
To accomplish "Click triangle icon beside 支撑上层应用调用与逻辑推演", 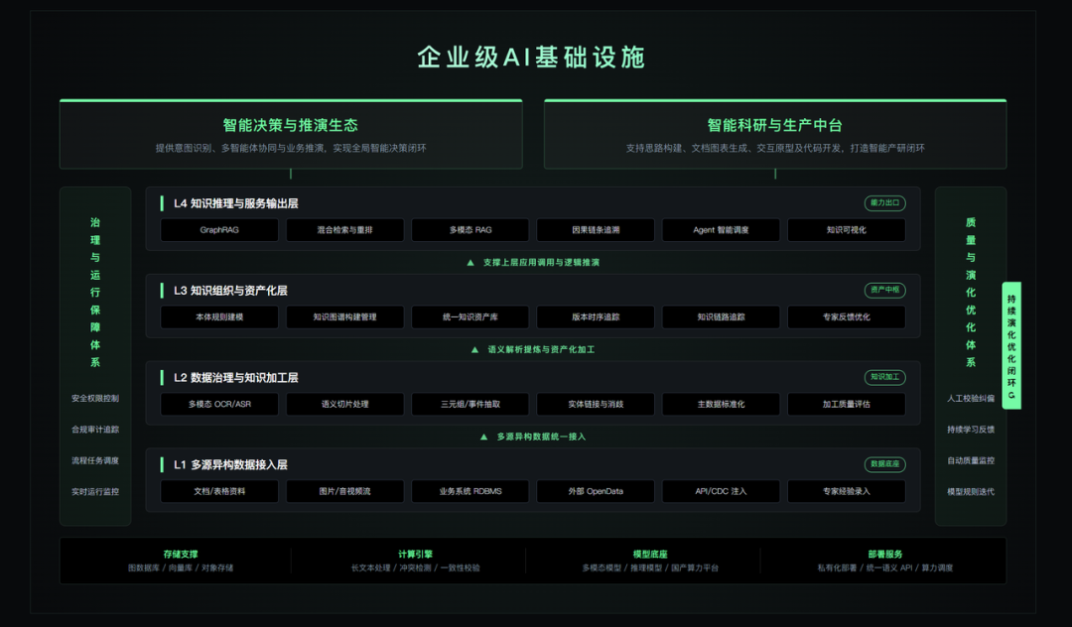I will pyautogui.click(x=470, y=262).
